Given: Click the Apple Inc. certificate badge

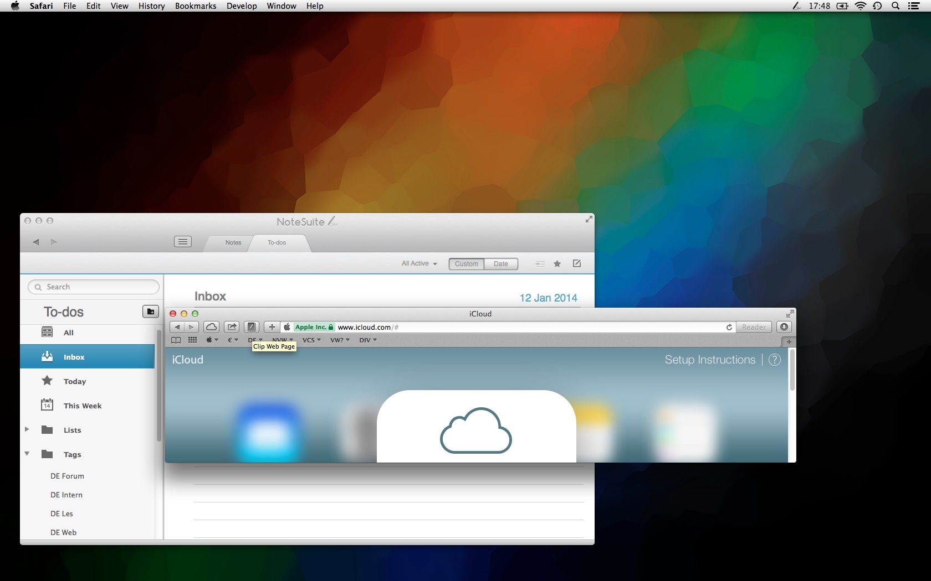Looking at the screenshot, I should pyautogui.click(x=314, y=327).
